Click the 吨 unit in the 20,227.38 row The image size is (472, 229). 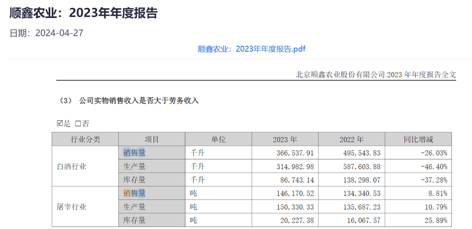click(x=193, y=220)
